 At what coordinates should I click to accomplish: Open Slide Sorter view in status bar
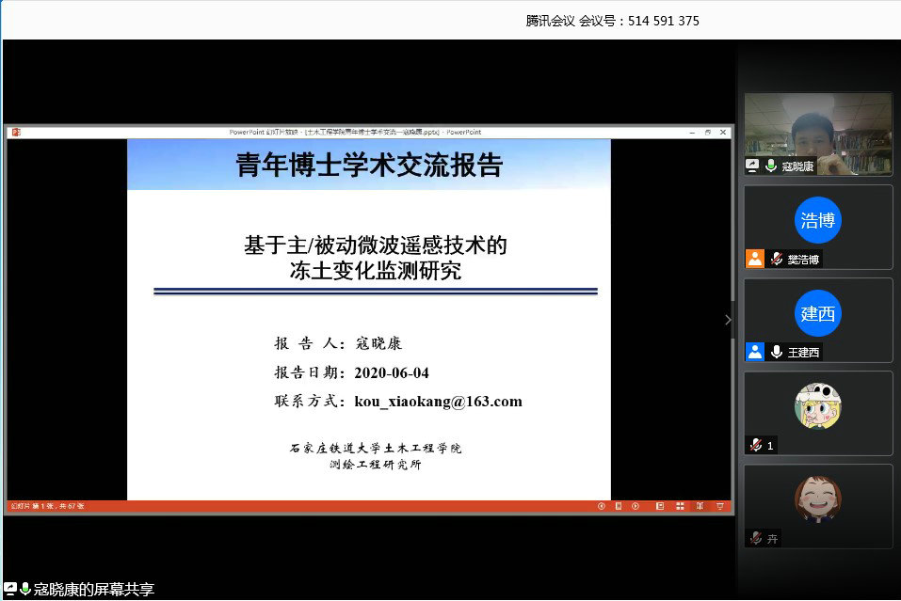(x=679, y=506)
